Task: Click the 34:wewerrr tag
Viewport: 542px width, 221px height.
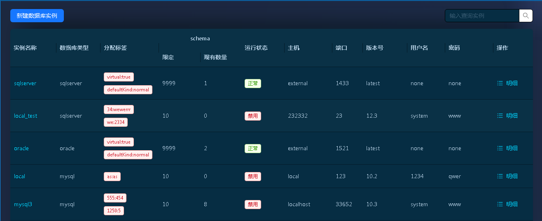Action: [x=119, y=109]
